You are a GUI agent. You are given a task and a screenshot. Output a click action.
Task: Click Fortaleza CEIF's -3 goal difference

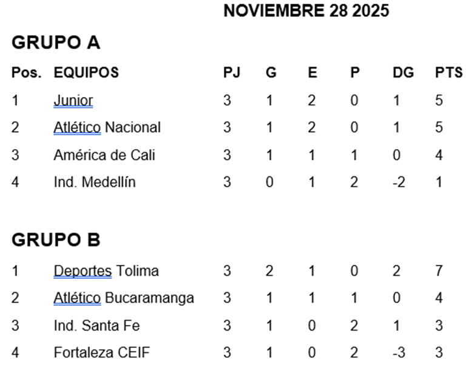(398, 353)
